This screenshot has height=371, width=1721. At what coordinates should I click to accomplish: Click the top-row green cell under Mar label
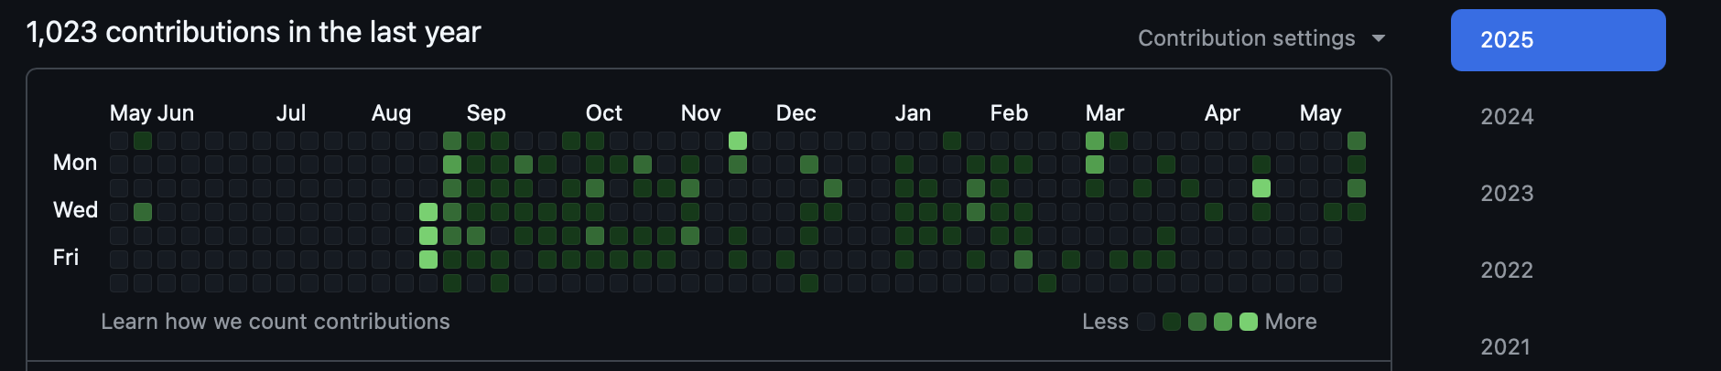(x=1095, y=141)
